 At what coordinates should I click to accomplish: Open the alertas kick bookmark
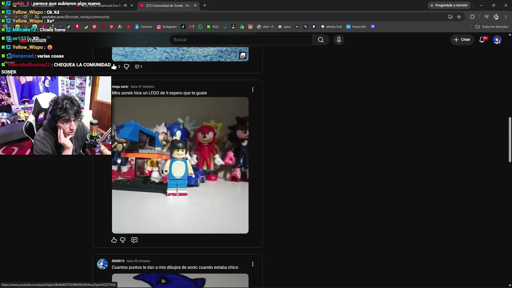click(332, 27)
